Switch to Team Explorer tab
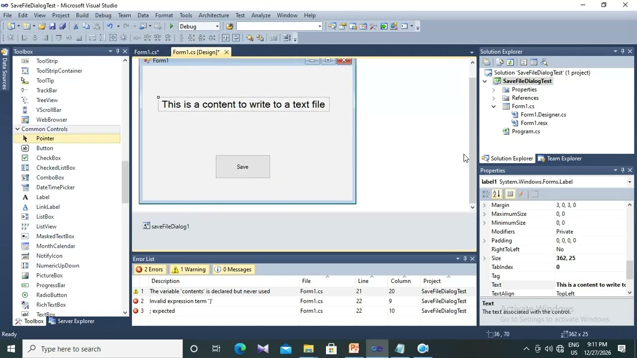The image size is (637, 358). click(560, 159)
